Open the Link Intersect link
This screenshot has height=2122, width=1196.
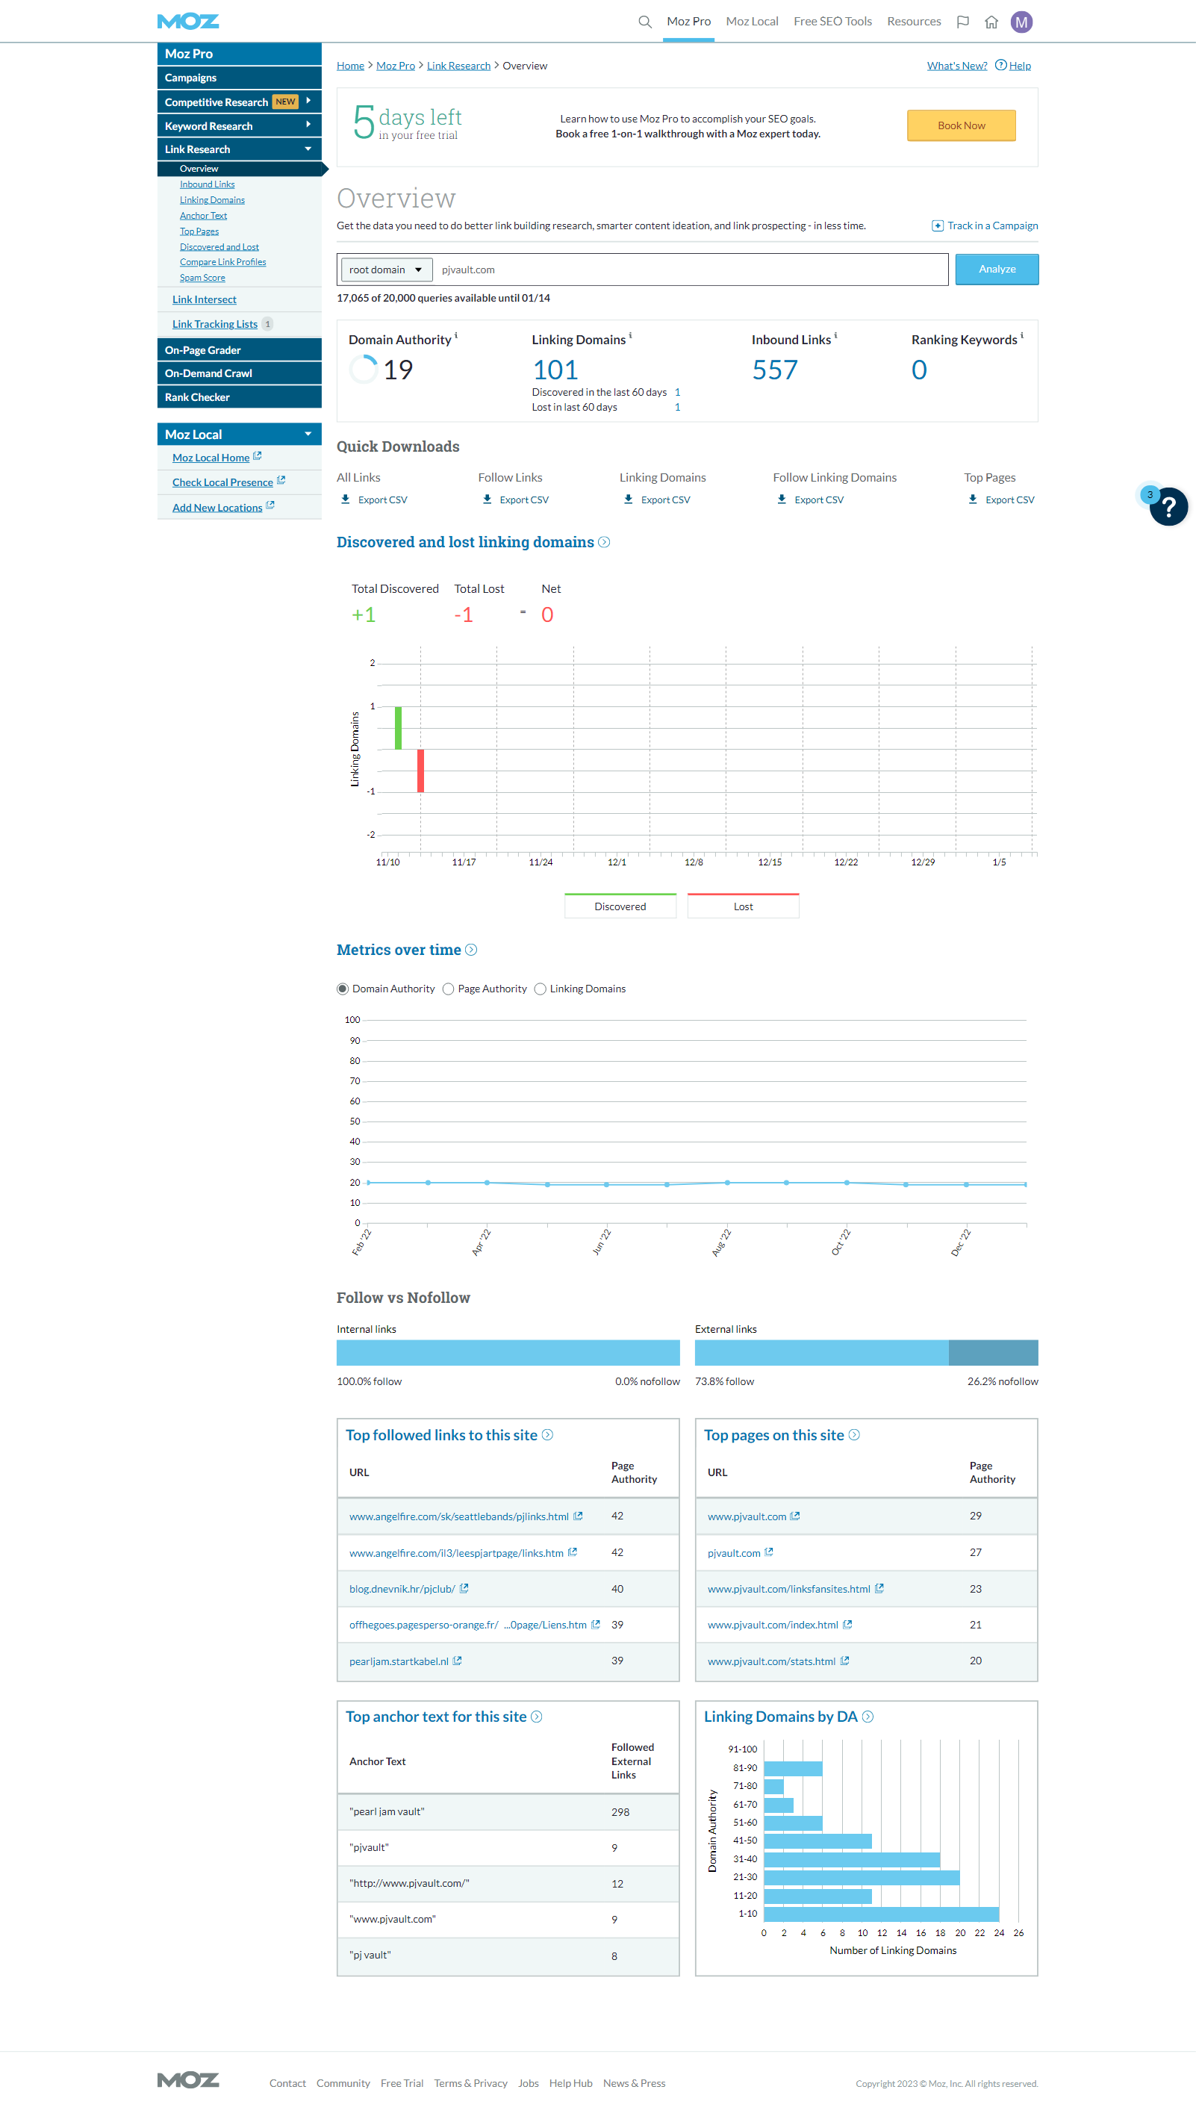[x=205, y=300]
